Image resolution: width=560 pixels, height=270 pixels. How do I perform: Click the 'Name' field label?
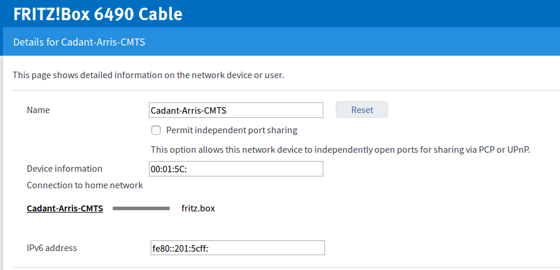tap(38, 110)
